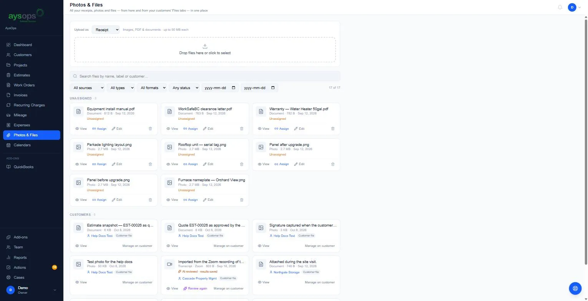Click trash icon for Warranty — Water Heater 50gal.pdf
Viewport: 588px width, 301px height.
click(x=333, y=129)
